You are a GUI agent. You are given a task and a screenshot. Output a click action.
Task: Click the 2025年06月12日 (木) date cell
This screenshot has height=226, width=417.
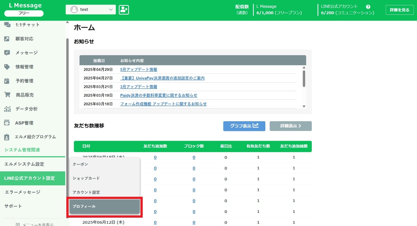tap(103, 222)
